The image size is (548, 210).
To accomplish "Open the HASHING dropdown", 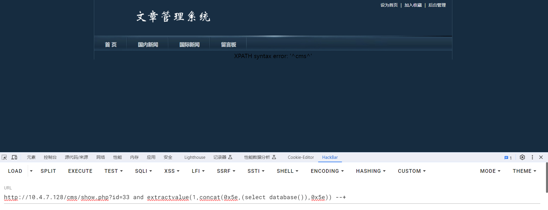I will pos(371,171).
